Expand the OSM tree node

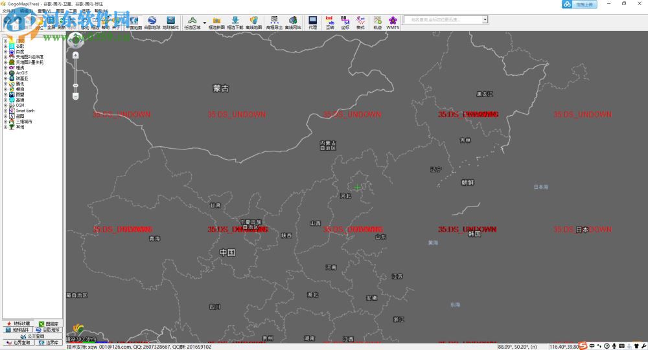tap(5, 105)
